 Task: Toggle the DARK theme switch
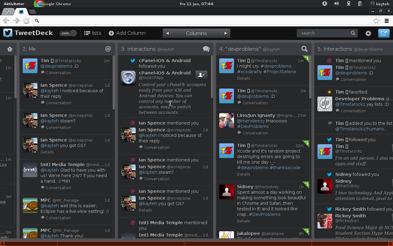68,33
